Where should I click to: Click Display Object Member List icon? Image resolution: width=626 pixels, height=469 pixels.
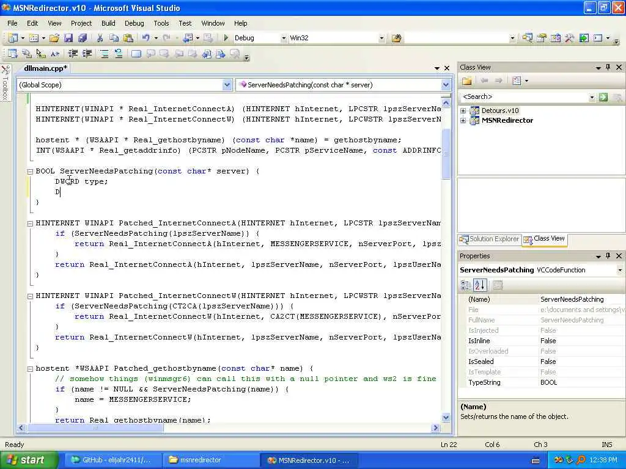point(12,54)
